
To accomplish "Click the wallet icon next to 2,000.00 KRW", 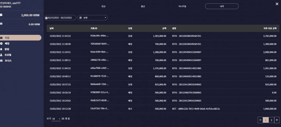I will click(x=1, y=15).
